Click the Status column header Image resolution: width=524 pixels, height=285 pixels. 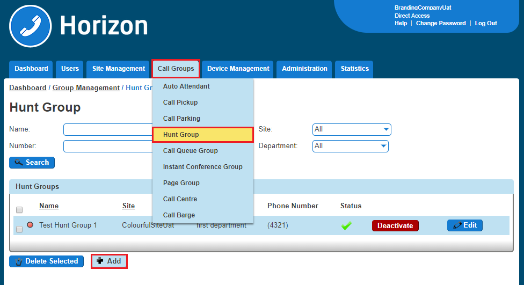pos(351,206)
